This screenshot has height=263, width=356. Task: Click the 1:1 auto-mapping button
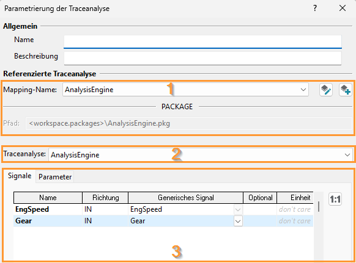coord(335,199)
